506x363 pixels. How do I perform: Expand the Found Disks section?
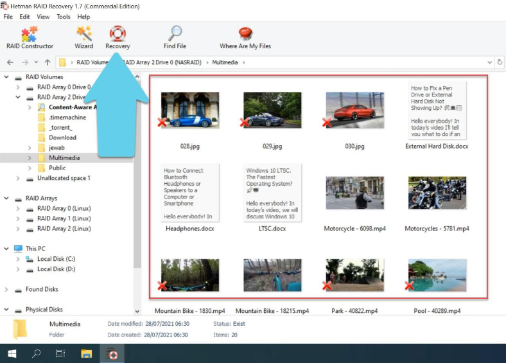pos(6,290)
